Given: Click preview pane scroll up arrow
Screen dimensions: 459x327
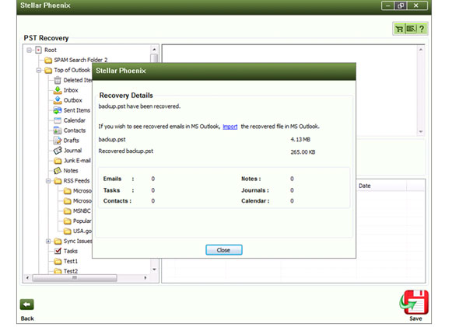Looking at the screenshot, I should pos(421,50).
